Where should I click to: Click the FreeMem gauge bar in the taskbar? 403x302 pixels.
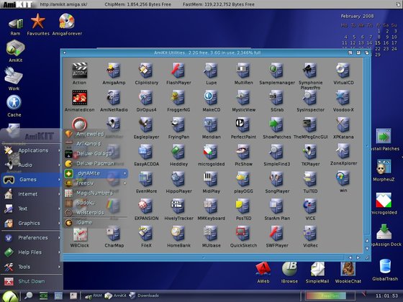point(330,296)
